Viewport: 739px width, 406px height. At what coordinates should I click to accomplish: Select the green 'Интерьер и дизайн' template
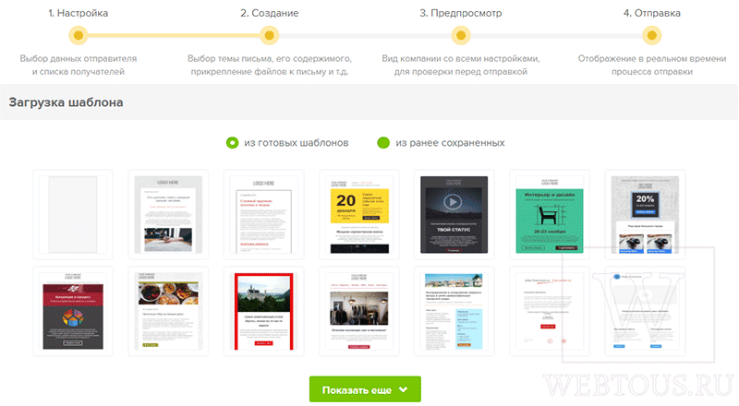coord(550,215)
